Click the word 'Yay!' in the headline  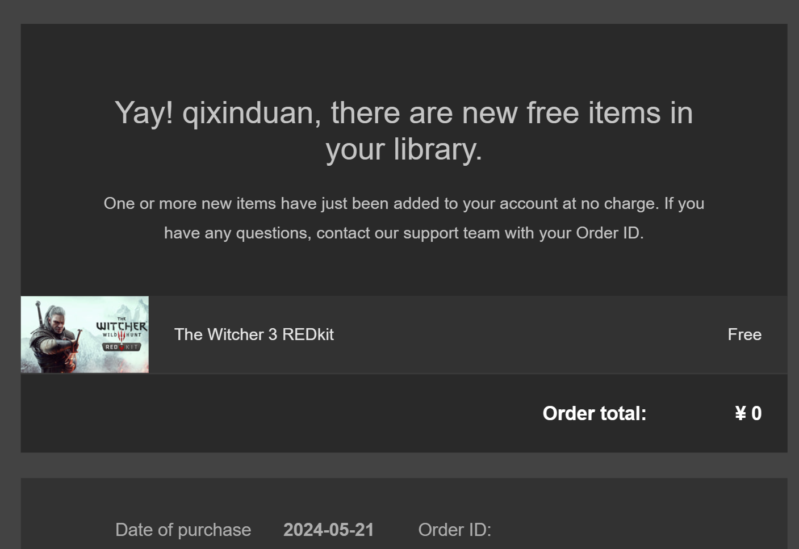click(144, 112)
